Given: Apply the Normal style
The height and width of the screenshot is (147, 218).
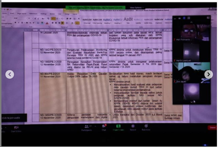Looking at the screenshot, I should pyautogui.click(x=87, y=21).
